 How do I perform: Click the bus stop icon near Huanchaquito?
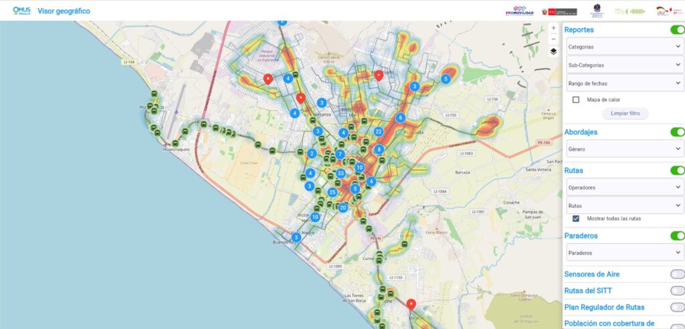[x=176, y=142]
